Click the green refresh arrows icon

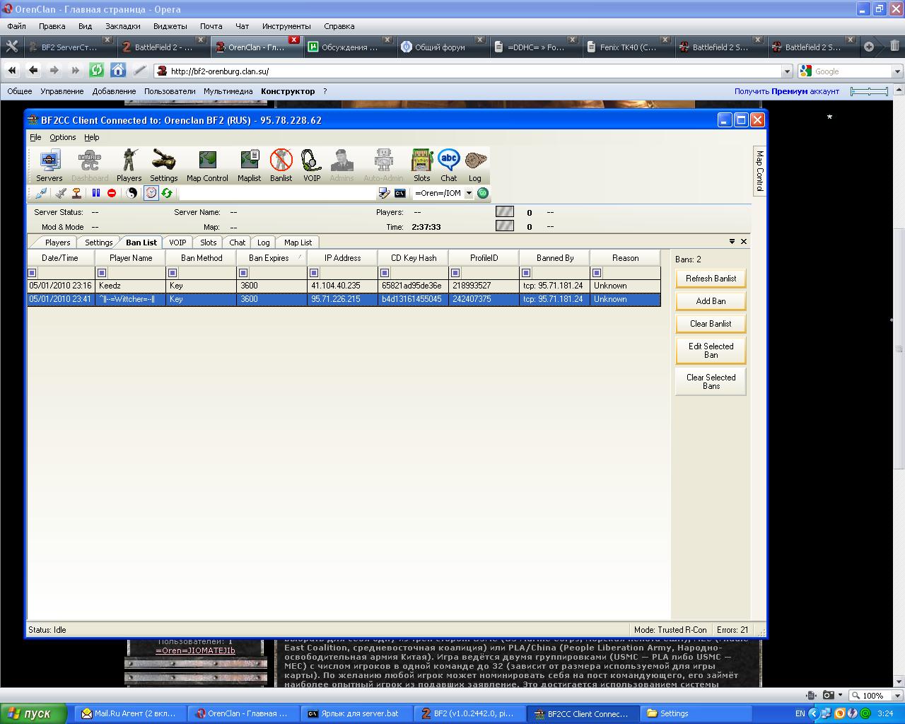click(x=167, y=193)
